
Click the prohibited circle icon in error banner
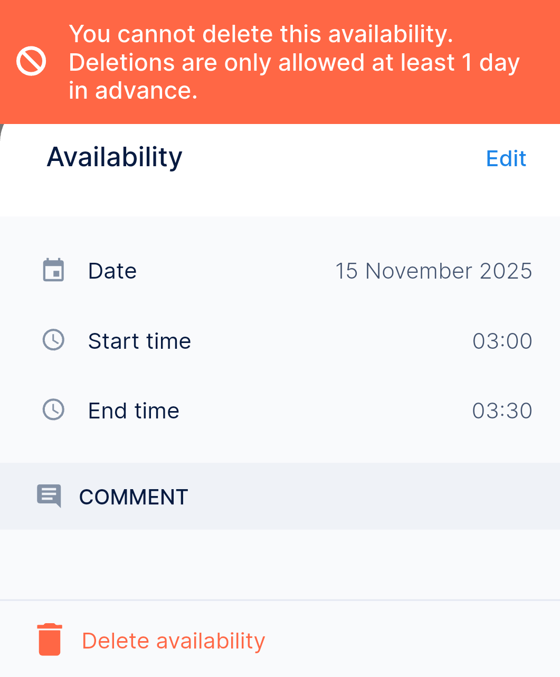pos(31,61)
